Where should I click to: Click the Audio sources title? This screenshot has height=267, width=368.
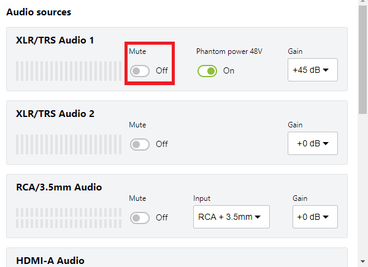click(x=39, y=12)
